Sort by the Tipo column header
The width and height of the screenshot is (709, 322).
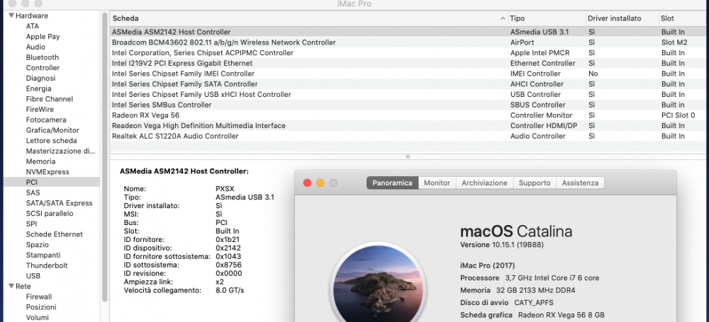(x=547, y=18)
